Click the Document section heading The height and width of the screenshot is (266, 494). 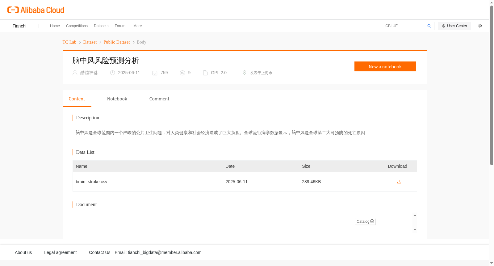(86, 205)
